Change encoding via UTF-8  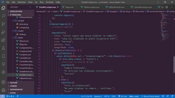tap(107, 96)
